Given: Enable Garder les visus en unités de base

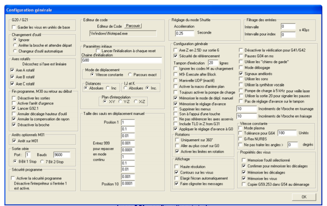Looking at the screenshot, I should [x=14, y=28].
